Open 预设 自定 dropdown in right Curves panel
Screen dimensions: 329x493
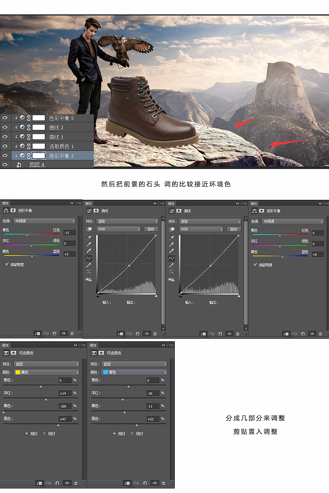(210, 221)
